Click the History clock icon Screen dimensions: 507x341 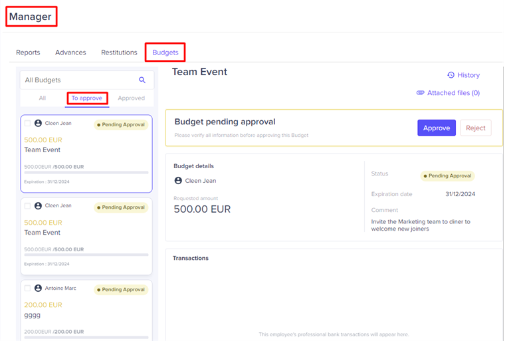(x=451, y=75)
